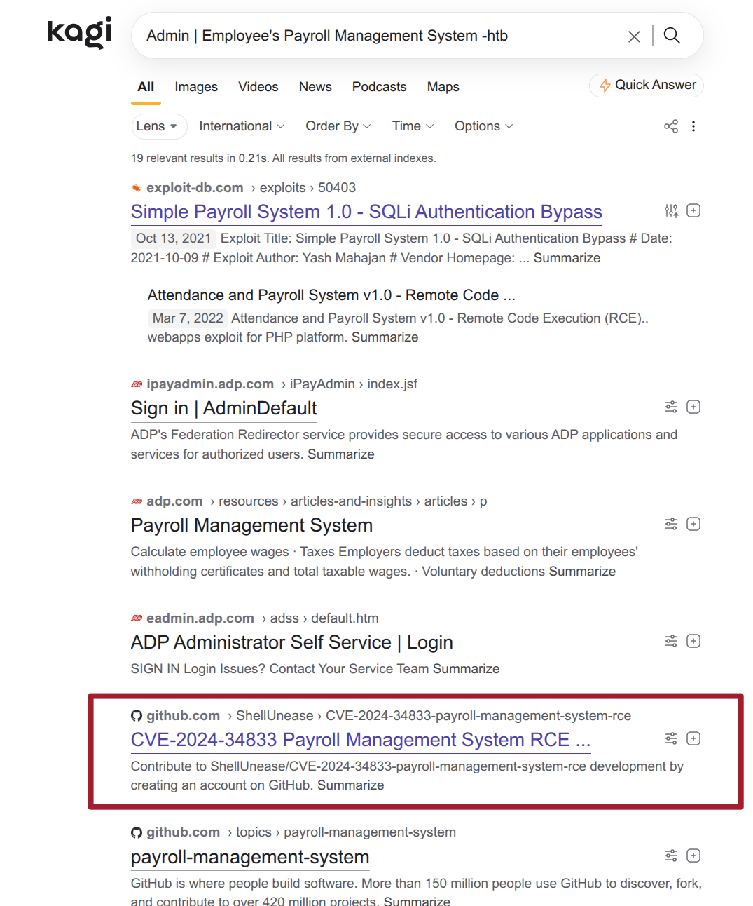Open ranking adjustment icon for CVE-2024-34833 result
Viewport: 753px width, 906px height.
(x=671, y=738)
